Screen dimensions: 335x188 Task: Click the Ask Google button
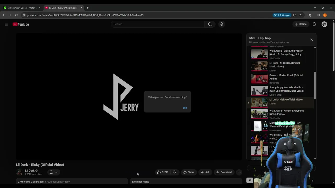pos(282,15)
